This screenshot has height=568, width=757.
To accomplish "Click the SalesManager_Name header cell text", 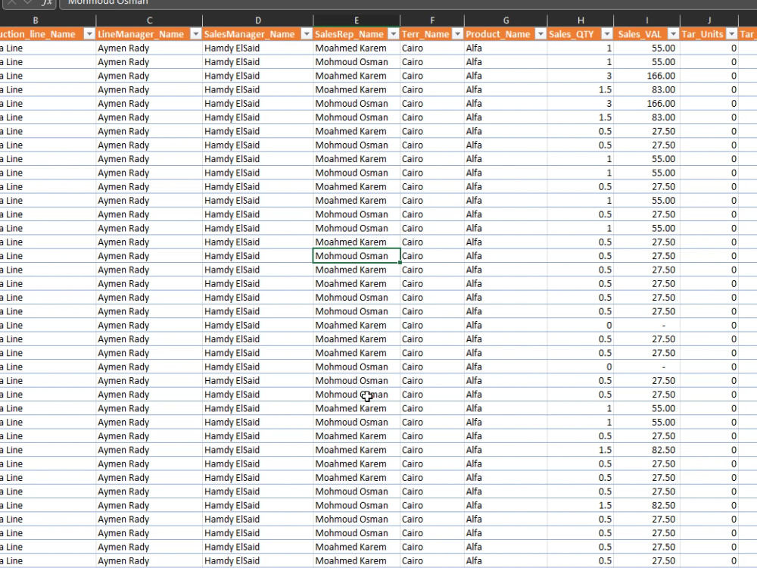I will [249, 34].
